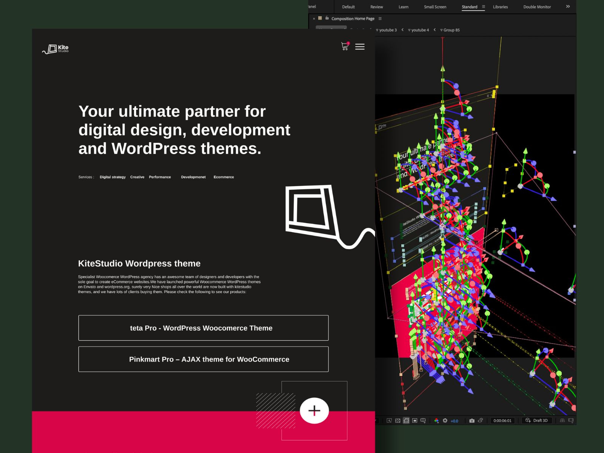Toggle the Draft 3D button

tap(536, 421)
